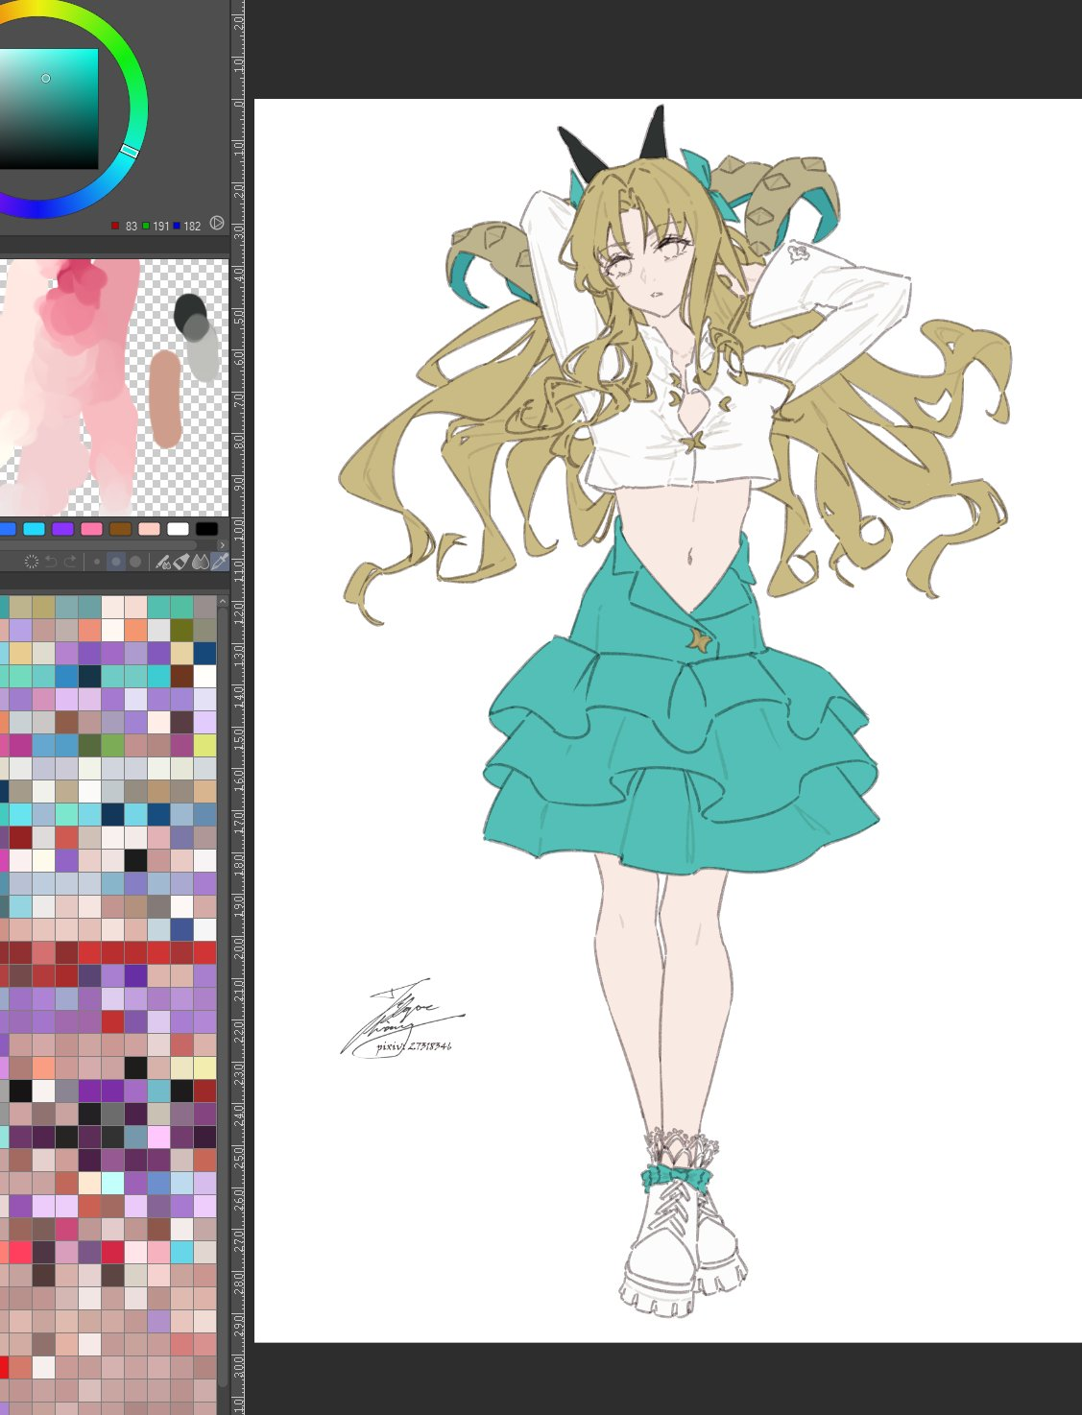Pick the cyan swatch under mixing palette
This screenshot has height=1415, width=1082.
click(34, 529)
